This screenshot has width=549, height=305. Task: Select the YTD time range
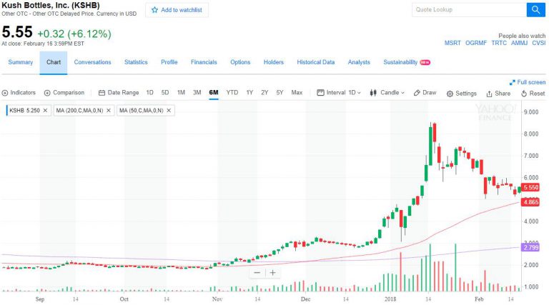click(232, 93)
